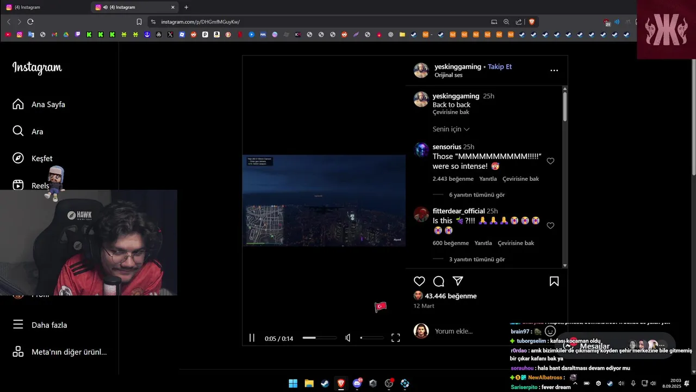Open fitterdear_official profile link
This screenshot has height=392, width=696.
(458, 211)
